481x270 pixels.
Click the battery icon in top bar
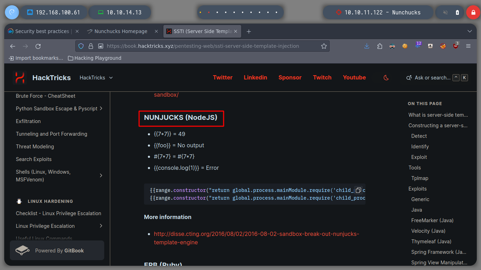[x=457, y=12]
